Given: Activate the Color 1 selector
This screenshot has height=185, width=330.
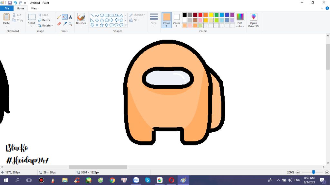Looking at the screenshot, I should 167,20.
